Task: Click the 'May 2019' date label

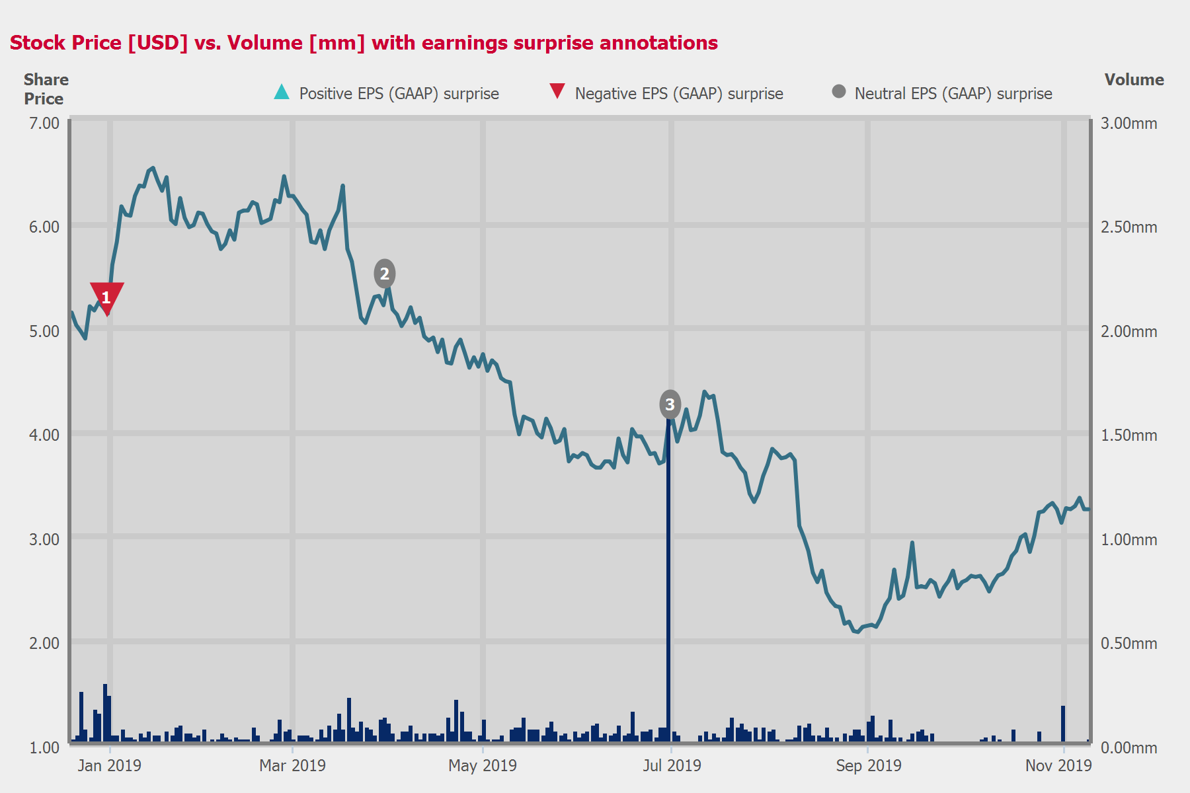Action: click(x=483, y=765)
